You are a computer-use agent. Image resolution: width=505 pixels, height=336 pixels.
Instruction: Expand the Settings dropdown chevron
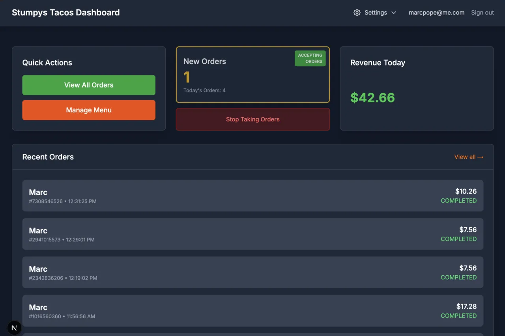(393, 13)
